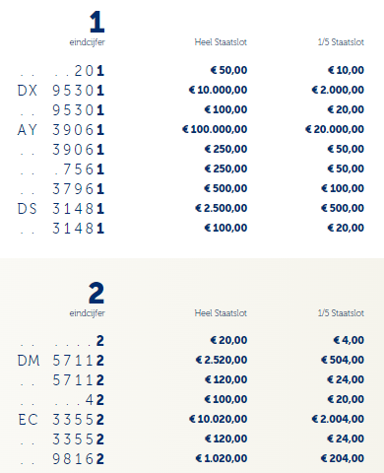Click the € 2.500,00 prize amount
The image size is (384, 473).
click(221, 208)
